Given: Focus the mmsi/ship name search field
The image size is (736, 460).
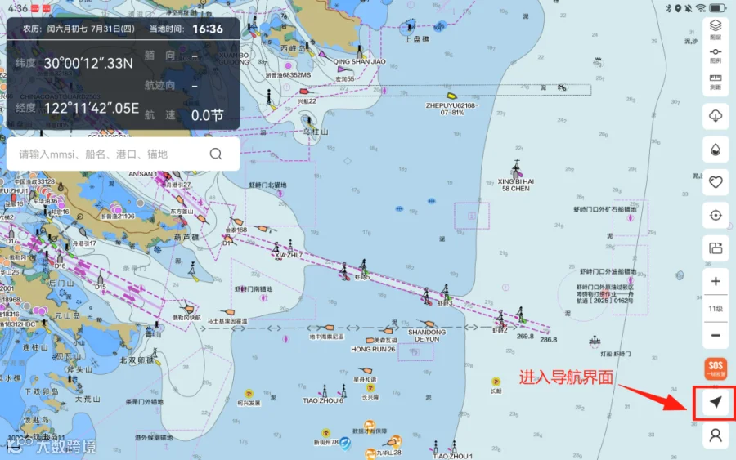Looking at the screenshot, I should [x=123, y=154].
